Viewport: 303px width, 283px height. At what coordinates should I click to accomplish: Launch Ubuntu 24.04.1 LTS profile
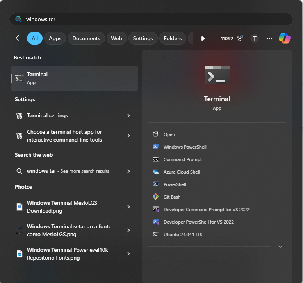click(x=217, y=235)
